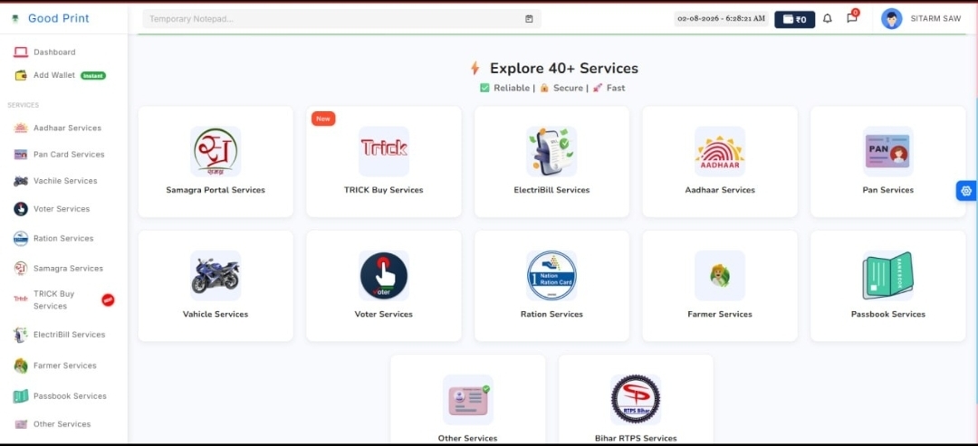This screenshot has height=446, width=978.
Task: Click the Instant badge beside Add Wallet
Action: click(93, 76)
